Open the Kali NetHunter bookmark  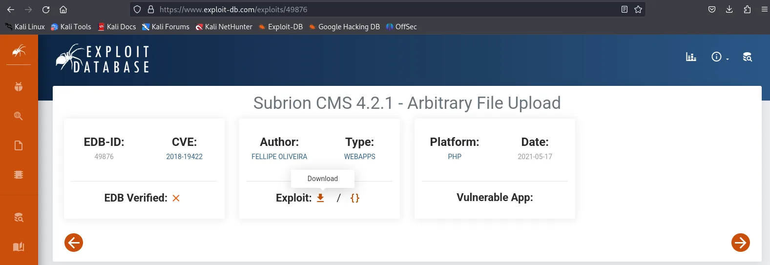tap(224, 27)
